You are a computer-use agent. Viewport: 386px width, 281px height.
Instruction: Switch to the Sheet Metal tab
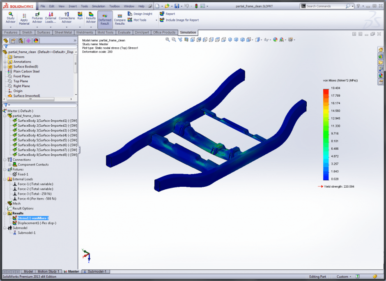point(63,33)
